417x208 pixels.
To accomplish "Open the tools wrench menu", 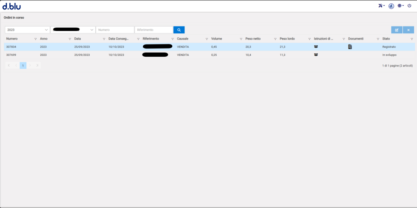I will (x=381, y=6).
